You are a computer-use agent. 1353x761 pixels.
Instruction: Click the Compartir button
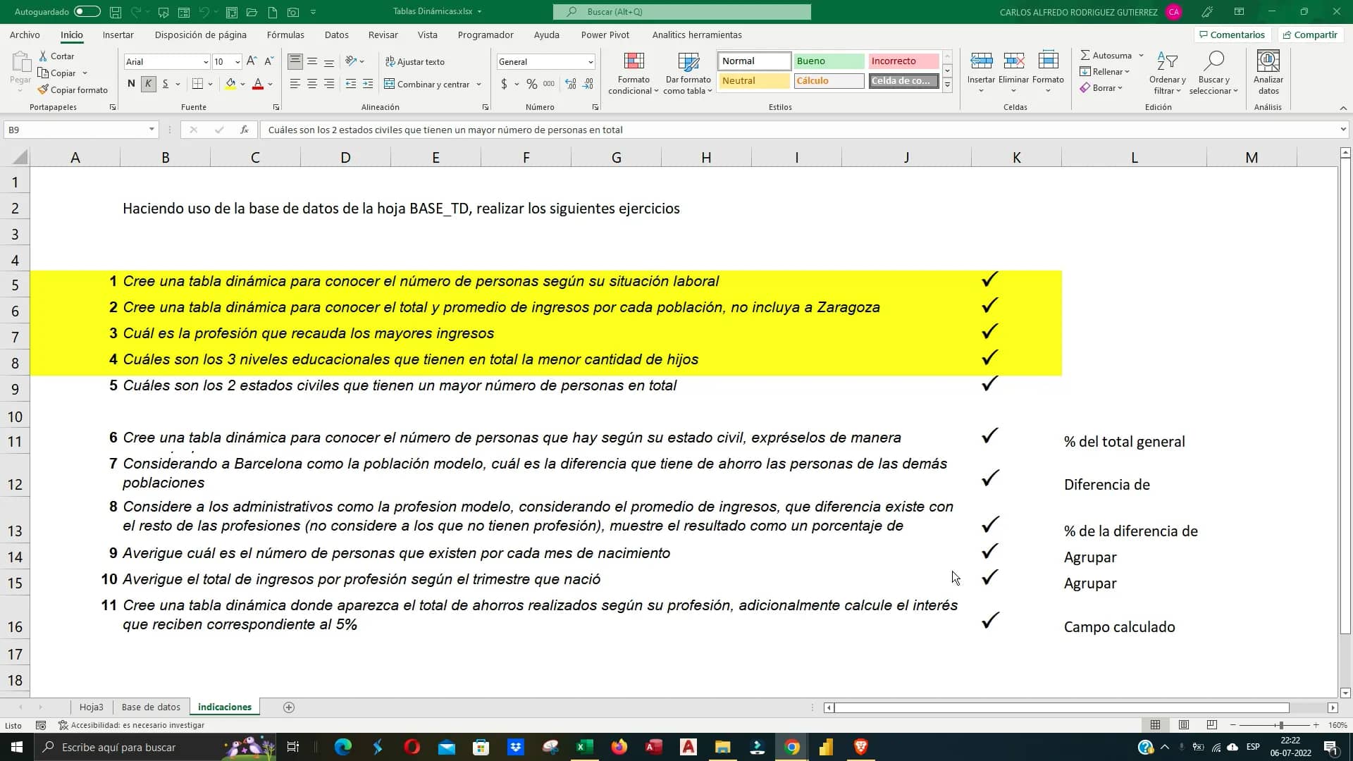click(1309, 35)
